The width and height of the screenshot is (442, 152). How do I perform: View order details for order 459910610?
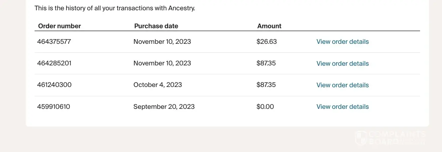[x=342, y=107]
